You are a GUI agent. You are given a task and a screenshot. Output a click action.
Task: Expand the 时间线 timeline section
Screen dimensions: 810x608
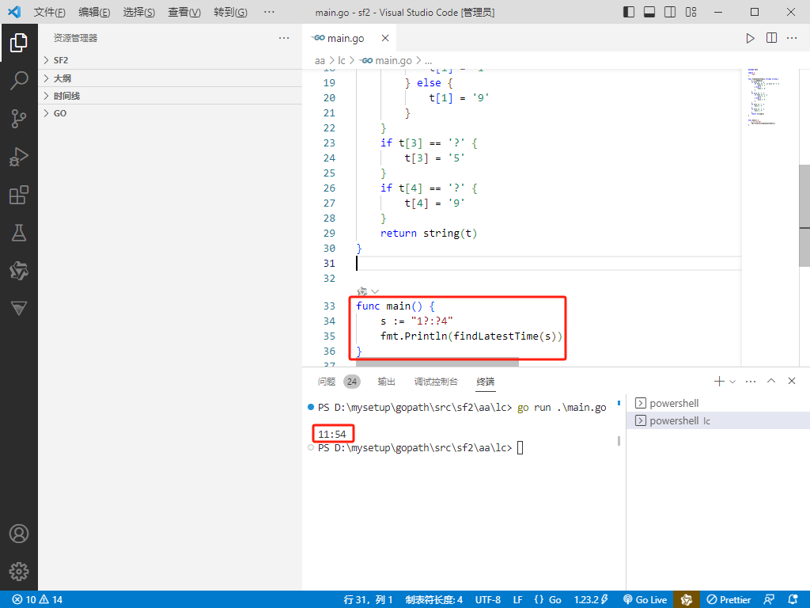(x=170, y=96)
